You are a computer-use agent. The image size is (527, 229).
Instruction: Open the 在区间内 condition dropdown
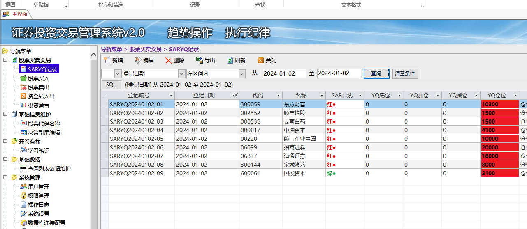click(x=242, y=73)
